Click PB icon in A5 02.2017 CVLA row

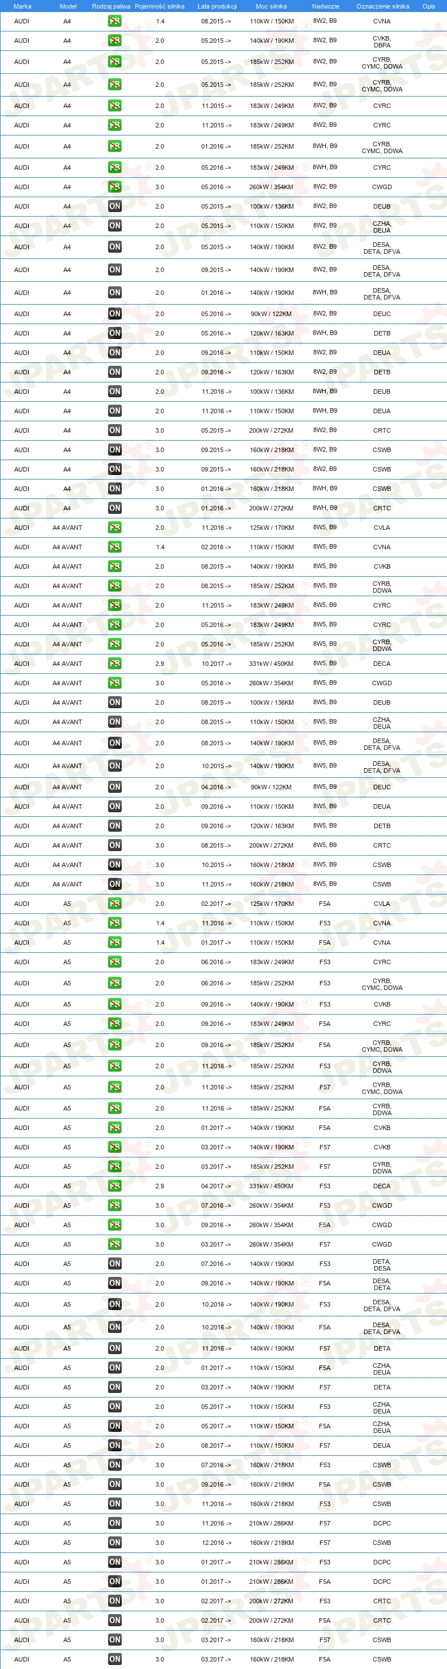click(x=115, y=904)
